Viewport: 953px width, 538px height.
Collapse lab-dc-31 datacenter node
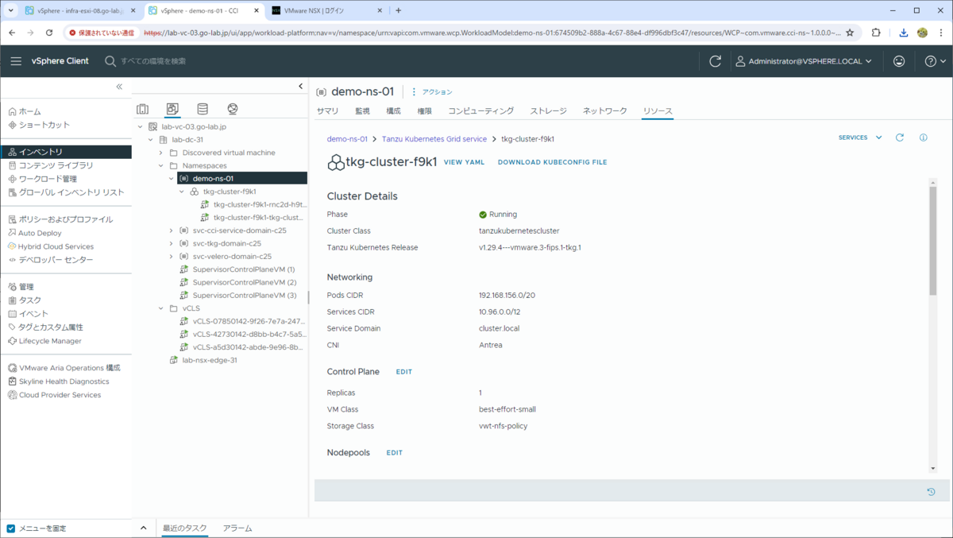(151, 140)
